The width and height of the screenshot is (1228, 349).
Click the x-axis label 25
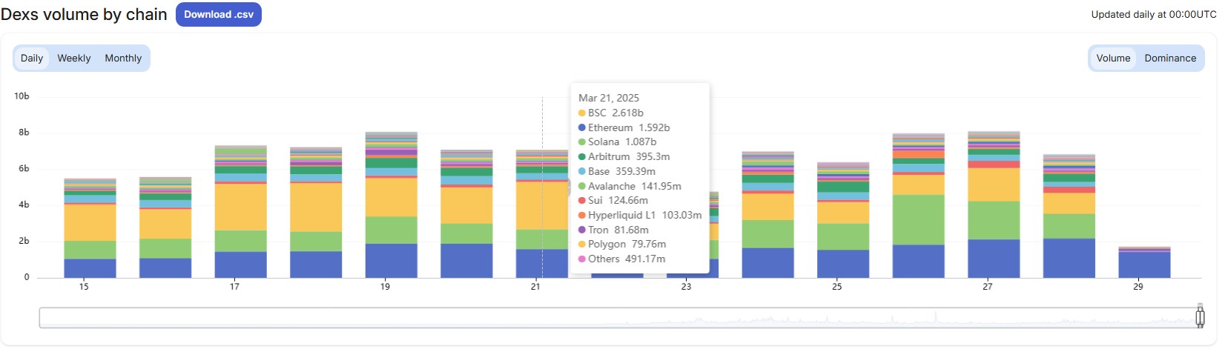[836, 287]
